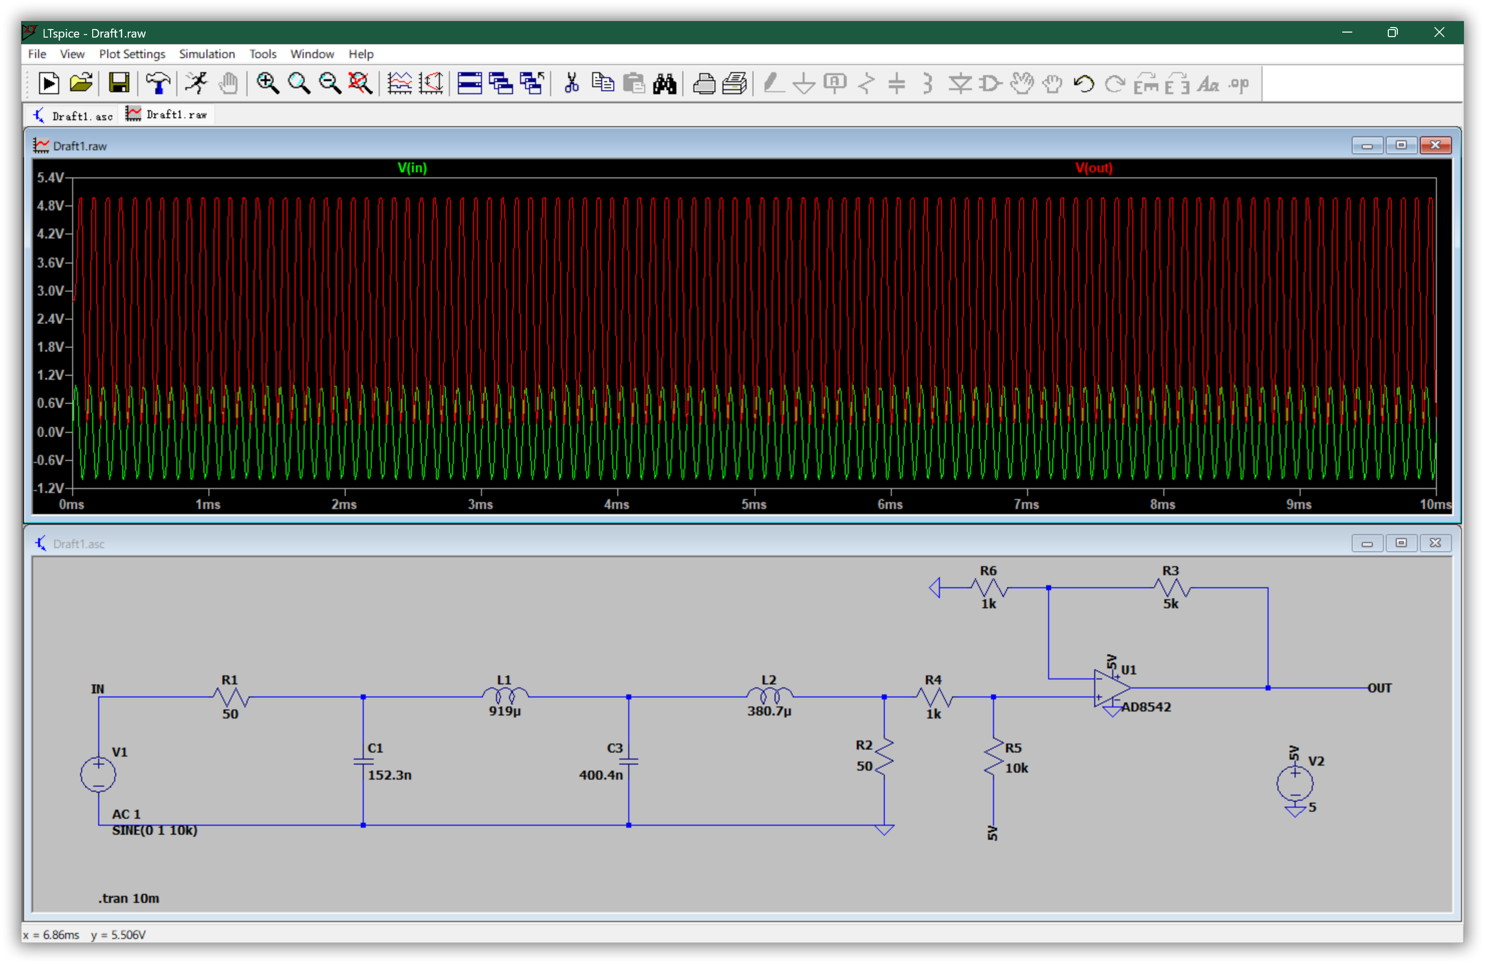Open the Window menu
Image resolution: width=1485 pixels, height=964 pixels.
(312, 54)
